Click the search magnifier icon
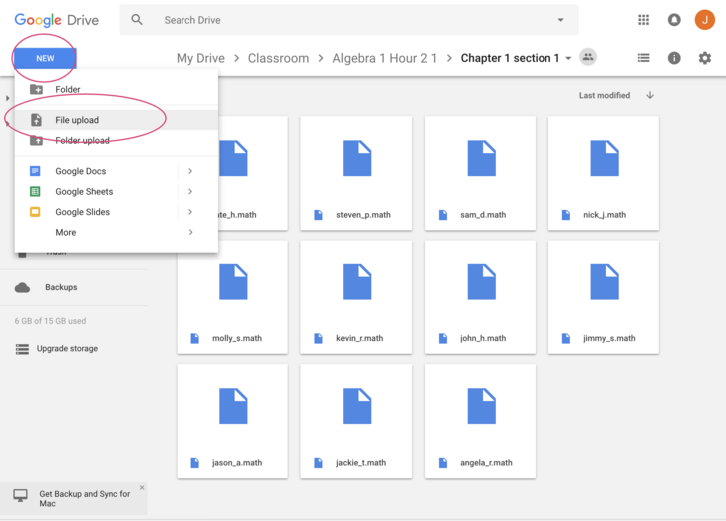This screenshot has height=521, width=726. point(137,20)
